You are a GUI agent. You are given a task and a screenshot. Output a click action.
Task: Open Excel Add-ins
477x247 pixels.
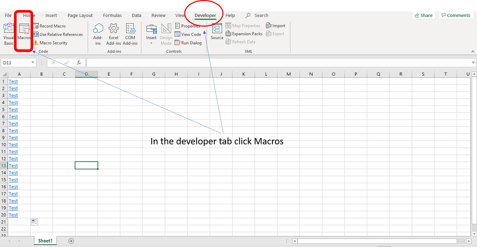pyautogui.click(x=113, y=34)
